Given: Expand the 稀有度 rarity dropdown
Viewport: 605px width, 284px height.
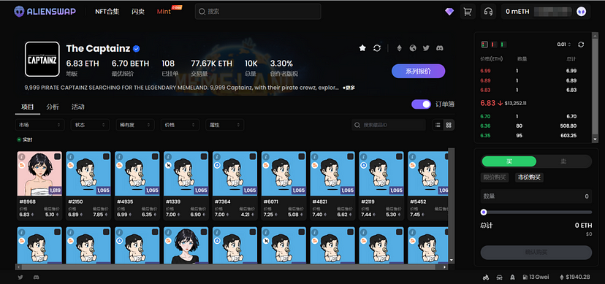Looking at the screenshot, I should coord(135,125).
